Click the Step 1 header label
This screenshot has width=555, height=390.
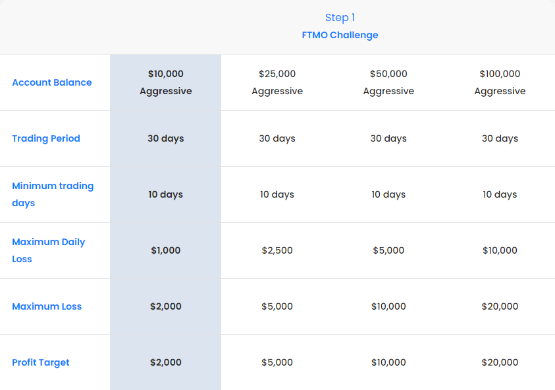340,18
